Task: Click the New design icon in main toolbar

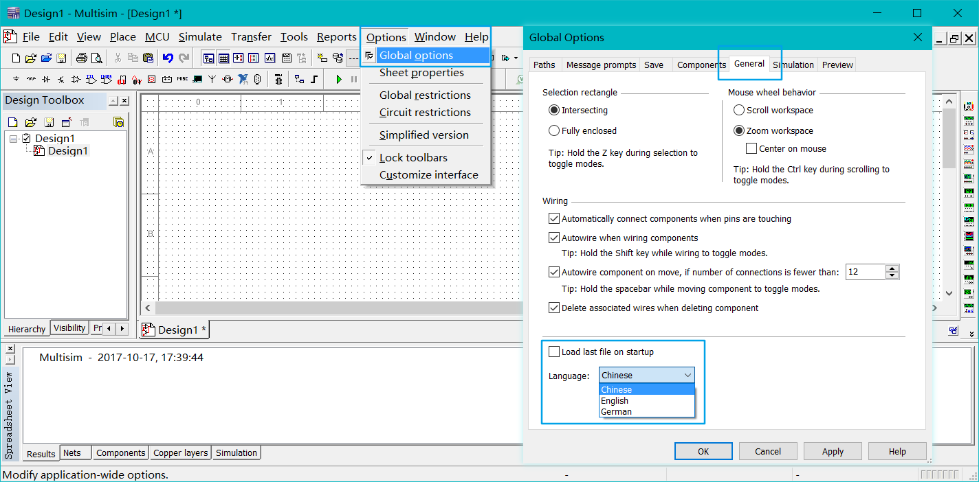Action: click(x=16, y=58)
